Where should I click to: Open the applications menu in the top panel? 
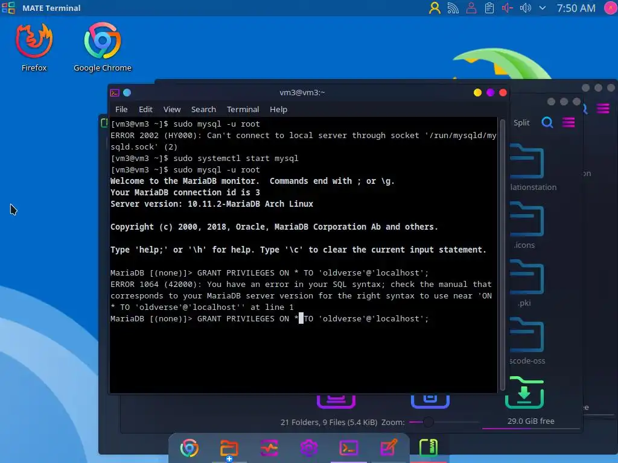[8, 8]
